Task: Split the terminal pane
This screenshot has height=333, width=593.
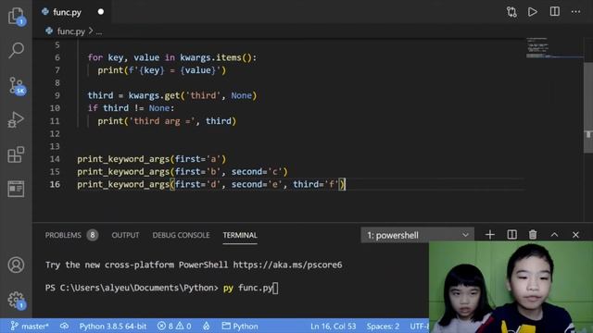Action: (x=511, y=235)
